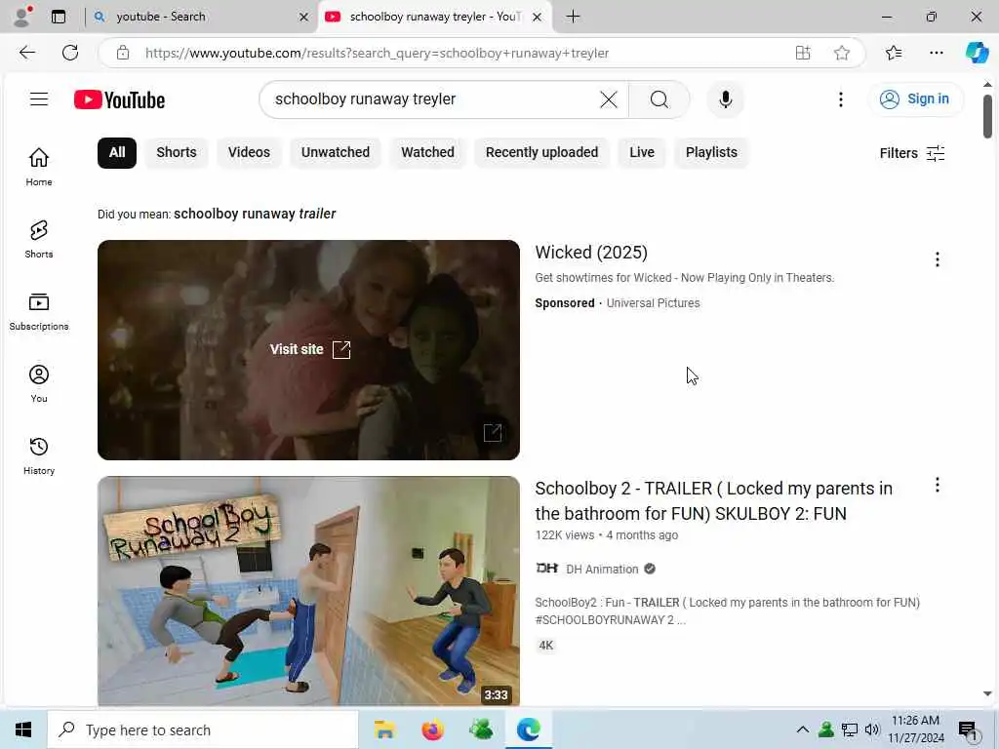Viewport: 999px width, 749px height.
Task: Open Subscriptions in the sidebar
Action: click(x=39, y=311)
